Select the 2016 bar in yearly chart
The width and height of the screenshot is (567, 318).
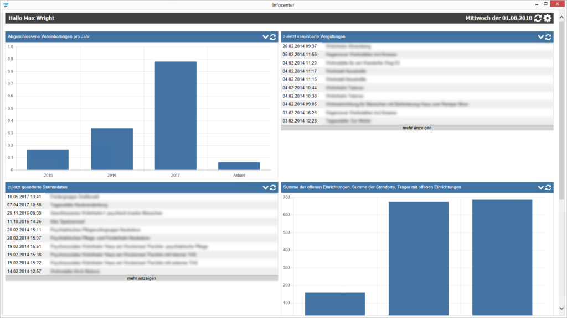(x=112, y=149)
